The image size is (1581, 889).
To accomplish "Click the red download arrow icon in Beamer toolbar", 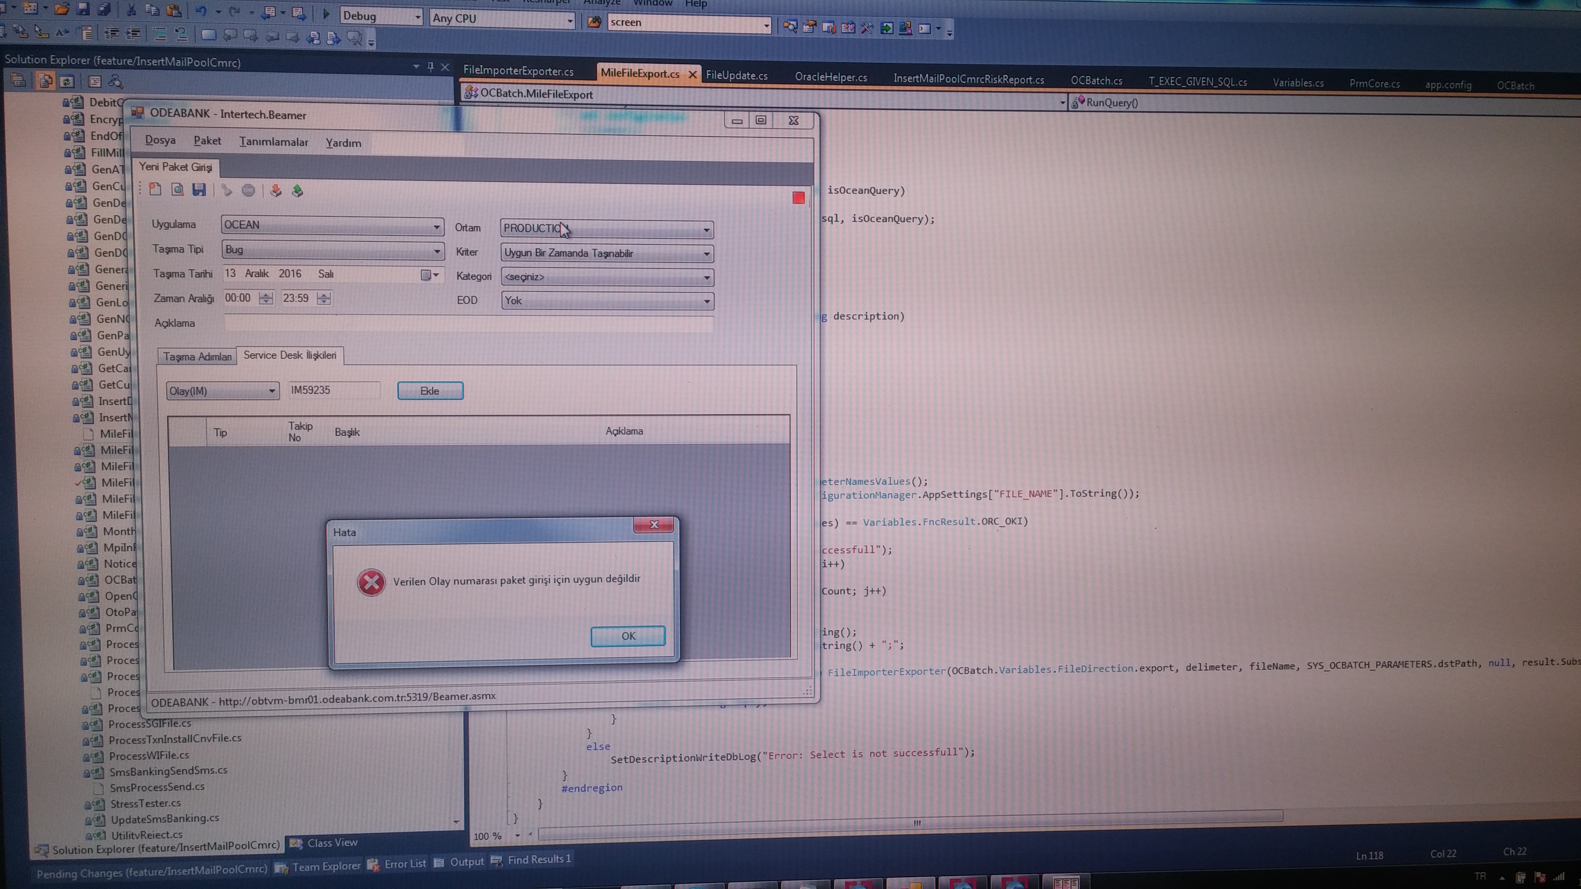I will click(x=276, y=191).
